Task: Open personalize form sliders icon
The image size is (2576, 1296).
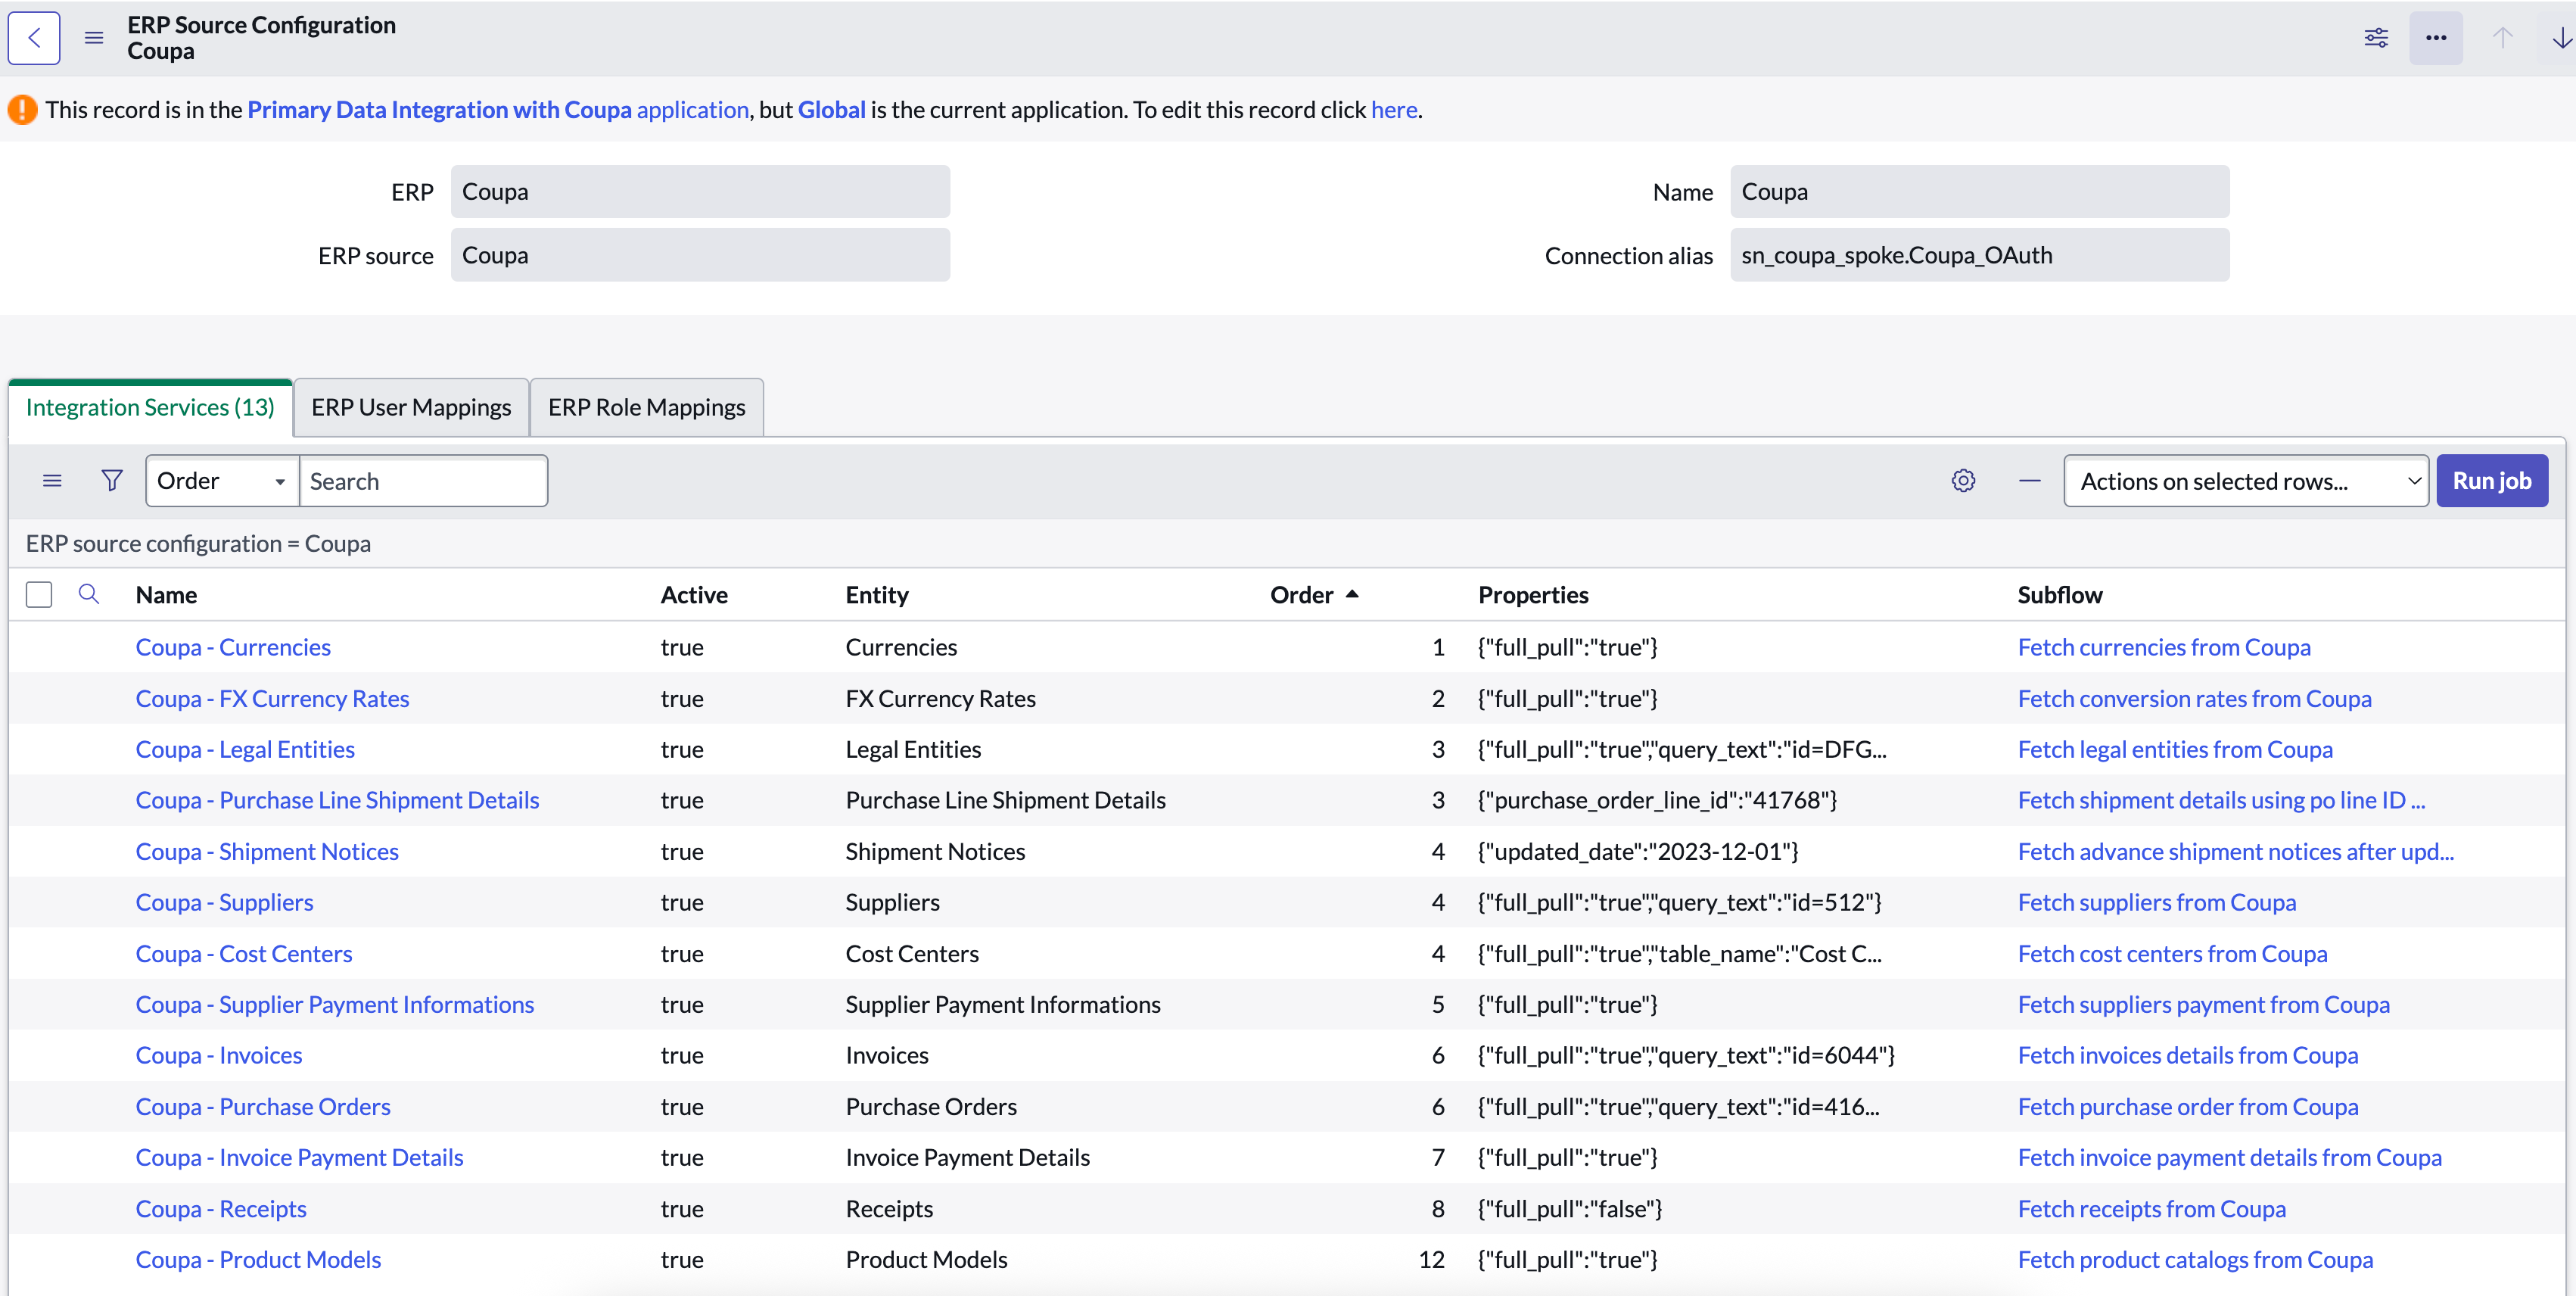Action: pos(2376,38)
